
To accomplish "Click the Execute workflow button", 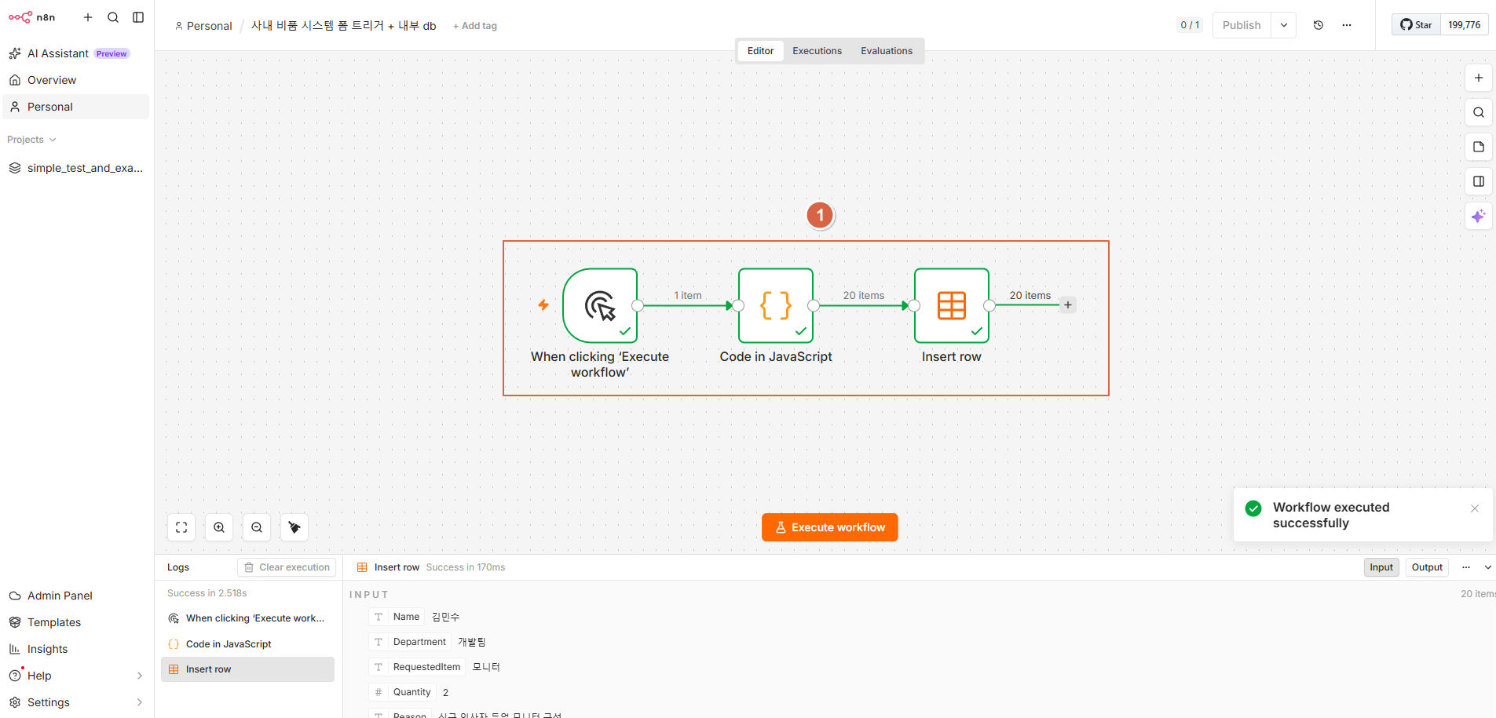I will [829, 527].
